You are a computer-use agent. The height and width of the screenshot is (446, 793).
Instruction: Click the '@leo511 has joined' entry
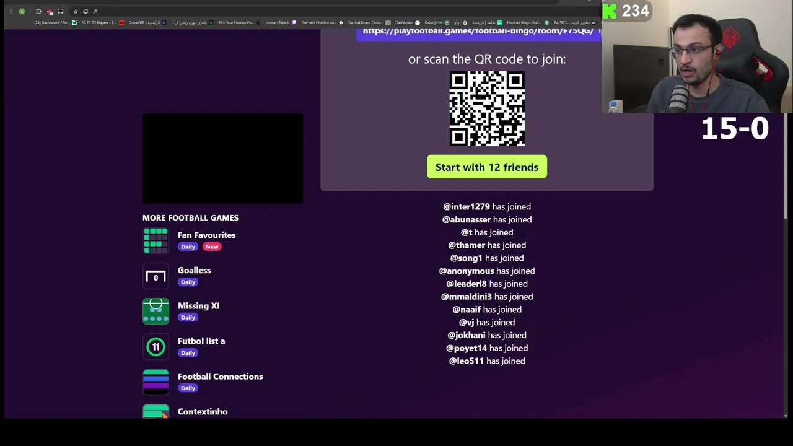coord(487,361)
